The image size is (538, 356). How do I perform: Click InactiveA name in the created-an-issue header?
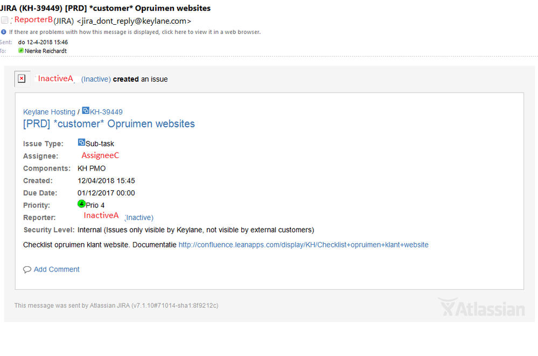(55, 79)
